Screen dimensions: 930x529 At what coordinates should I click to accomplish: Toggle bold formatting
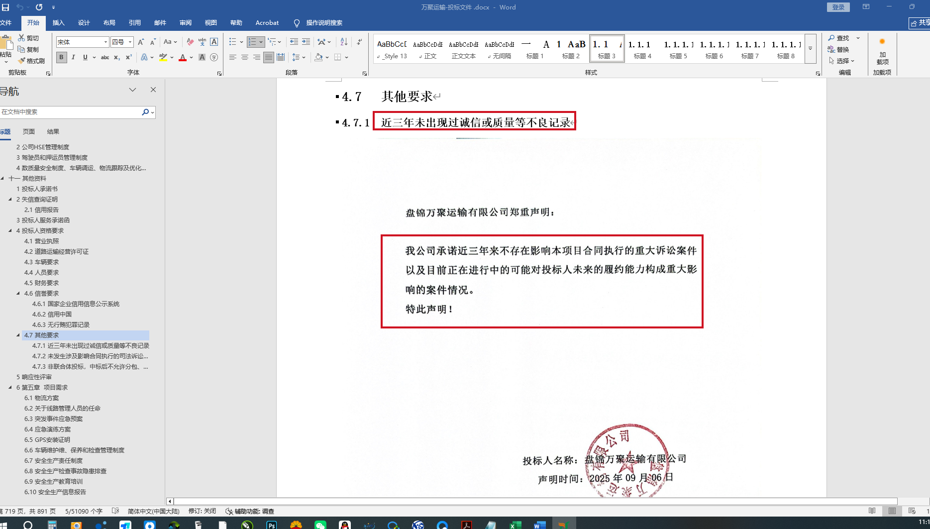pyautogui.click(x=61, y=58)
